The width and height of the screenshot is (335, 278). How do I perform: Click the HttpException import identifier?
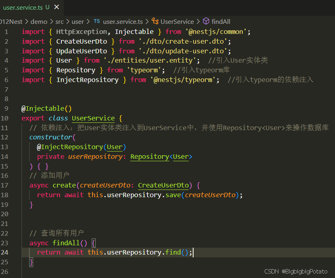82,32
